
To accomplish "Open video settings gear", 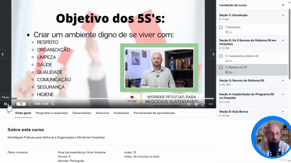I will point(196,104).
